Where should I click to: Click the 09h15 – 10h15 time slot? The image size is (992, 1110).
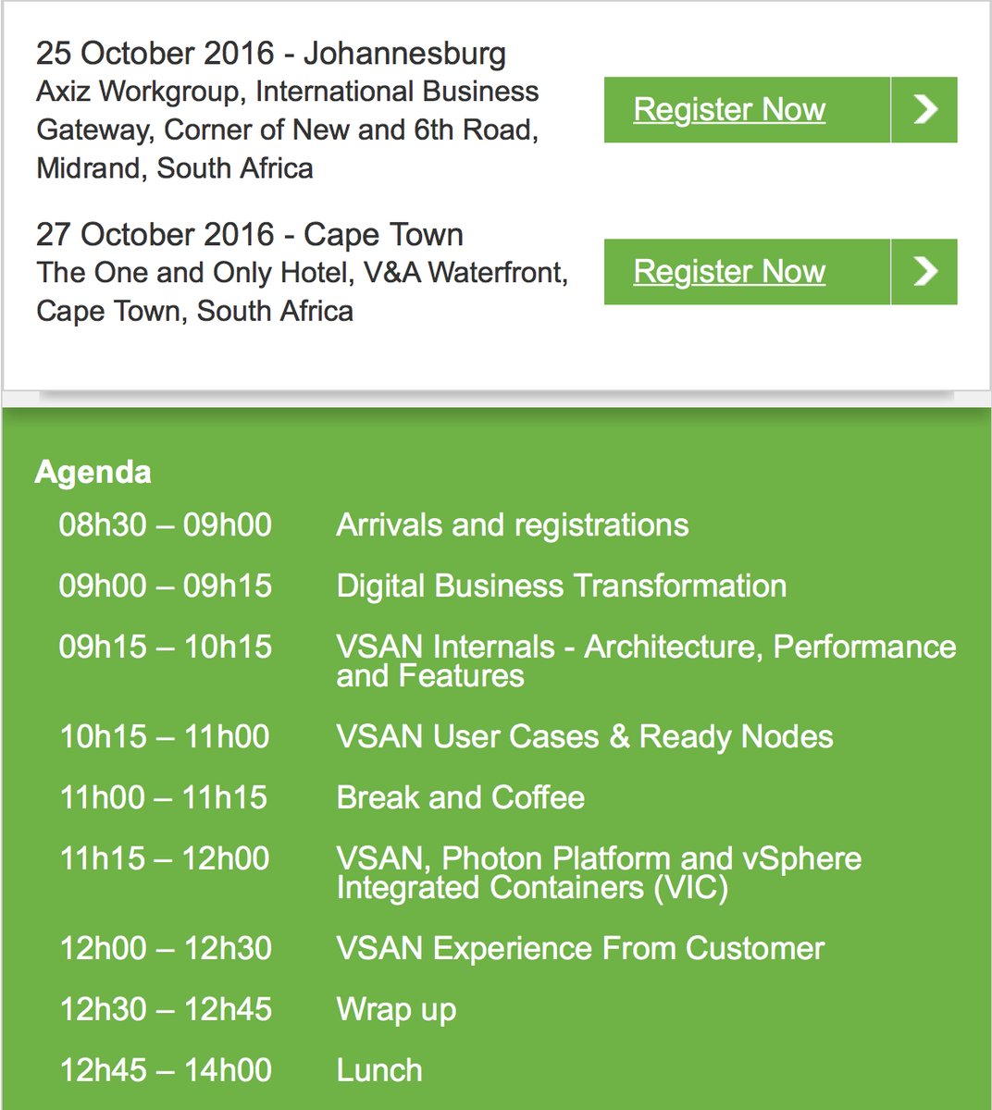tap(166, 647)
